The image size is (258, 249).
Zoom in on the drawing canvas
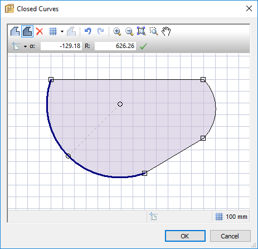(117, 31)
